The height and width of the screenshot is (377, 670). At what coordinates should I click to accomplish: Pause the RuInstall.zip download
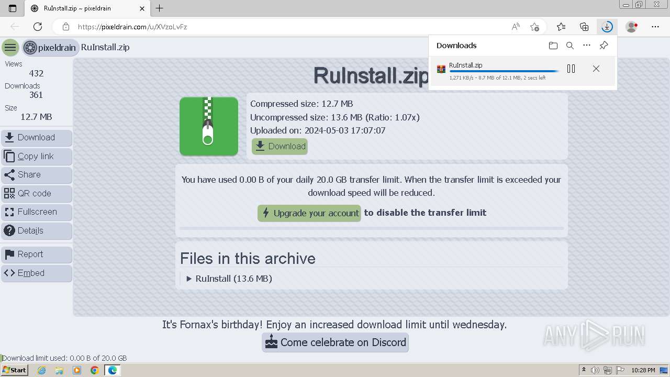571,69
